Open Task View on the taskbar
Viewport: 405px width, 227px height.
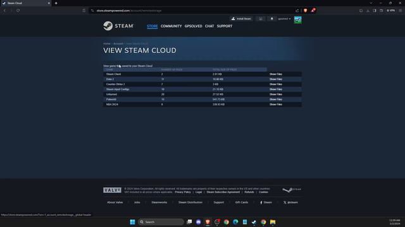(189, 222)
